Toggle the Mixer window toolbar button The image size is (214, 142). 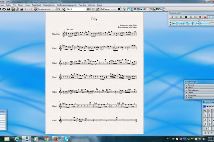(x=145, y=9)
